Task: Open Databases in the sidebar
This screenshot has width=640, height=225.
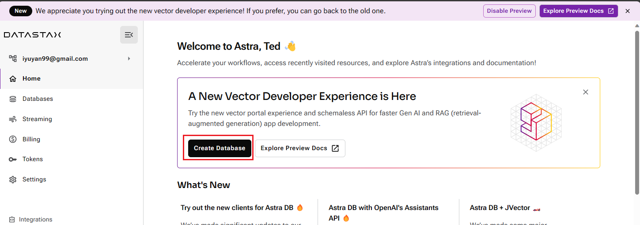Action: click(72, 99)
